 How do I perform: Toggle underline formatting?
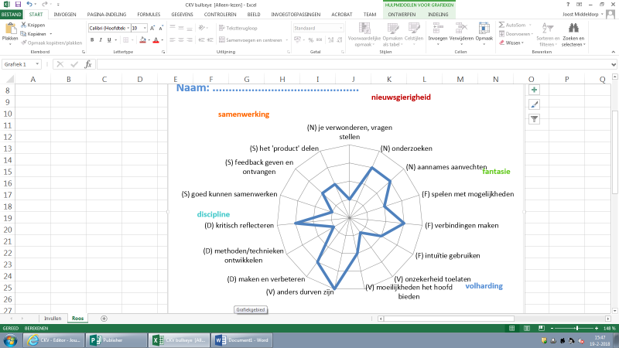pyautogui.click(x=109, y=40)
